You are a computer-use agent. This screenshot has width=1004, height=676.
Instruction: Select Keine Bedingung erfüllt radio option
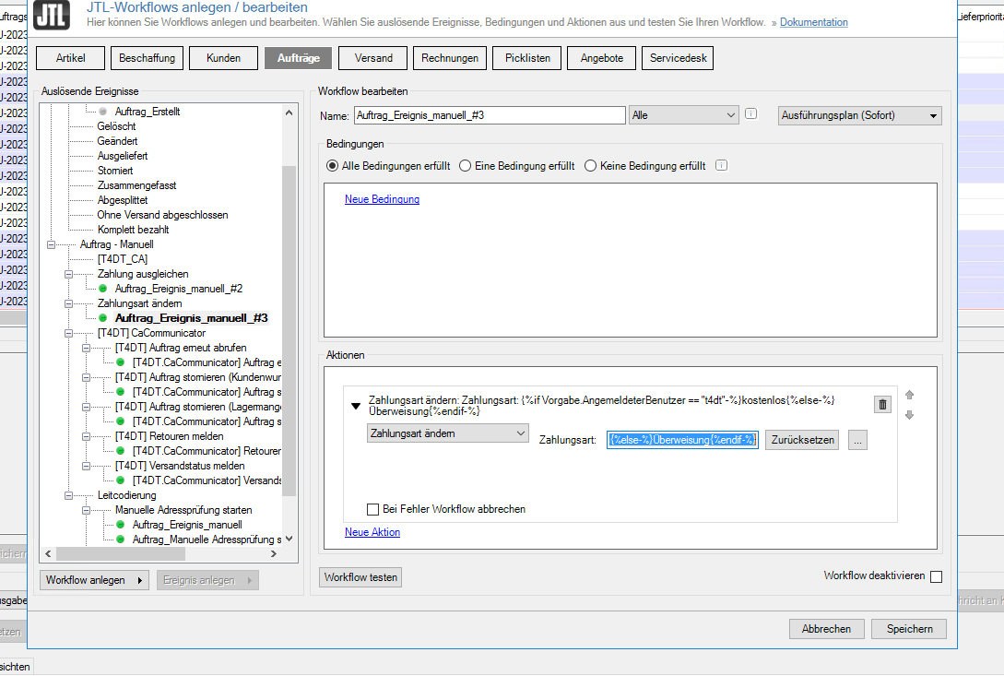click(590, 166)
